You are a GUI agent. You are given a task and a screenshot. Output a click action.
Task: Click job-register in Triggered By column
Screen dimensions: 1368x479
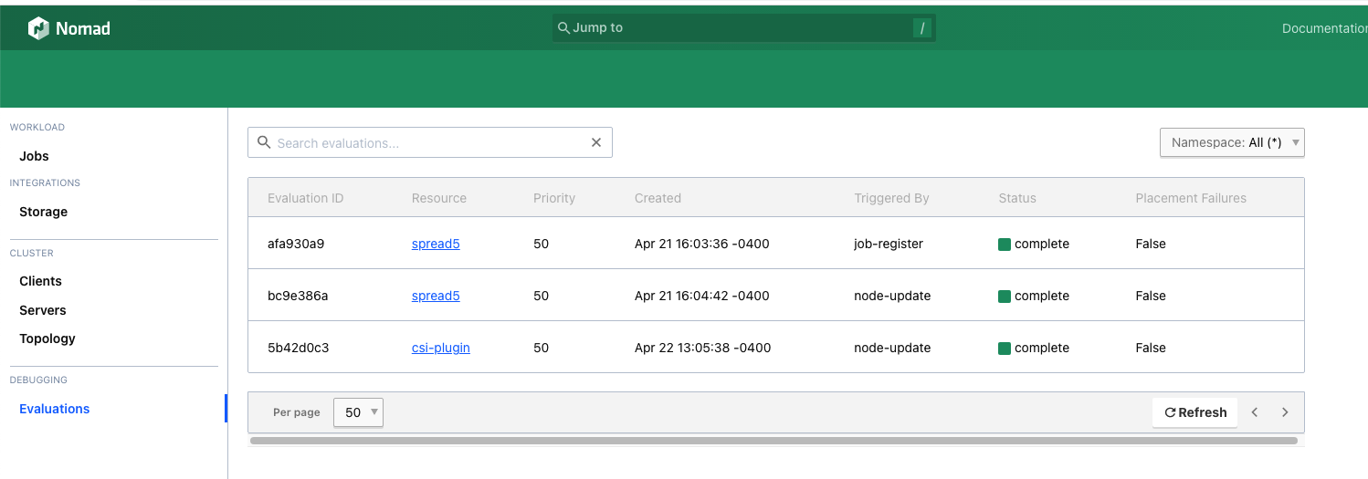(889, 244)
